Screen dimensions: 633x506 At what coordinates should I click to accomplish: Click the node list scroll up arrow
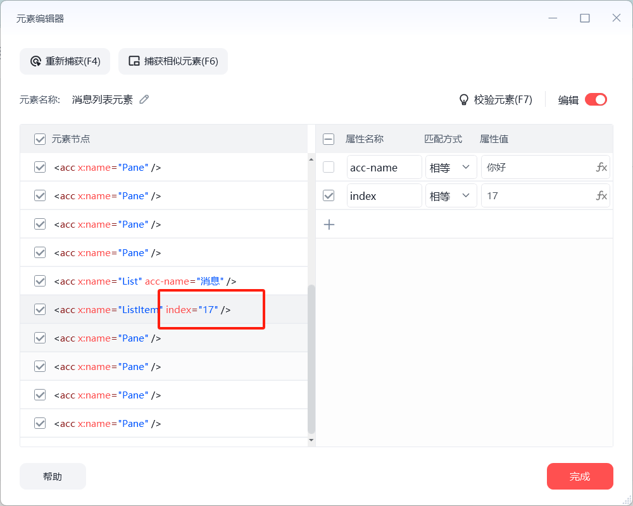(311, 159)
